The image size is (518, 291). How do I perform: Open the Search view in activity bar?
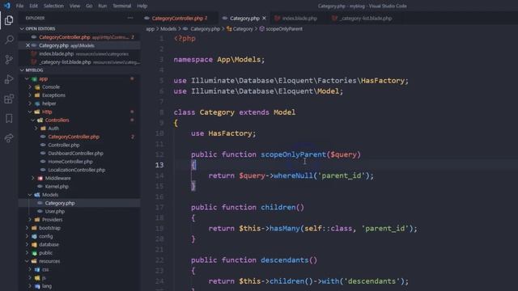[x=9, y=40]
